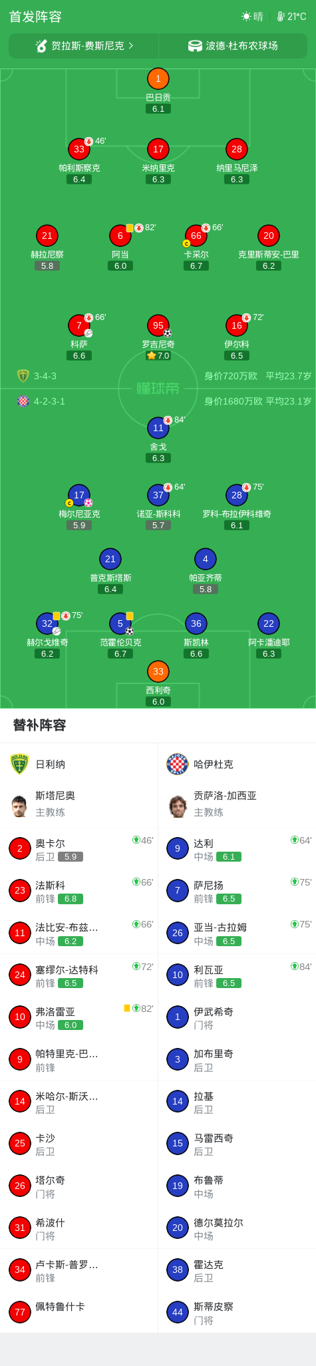The height and width of the screenshot is (1366, 316).
Task: Tap the 3-4-3 formation label
Action: (45, 376)
